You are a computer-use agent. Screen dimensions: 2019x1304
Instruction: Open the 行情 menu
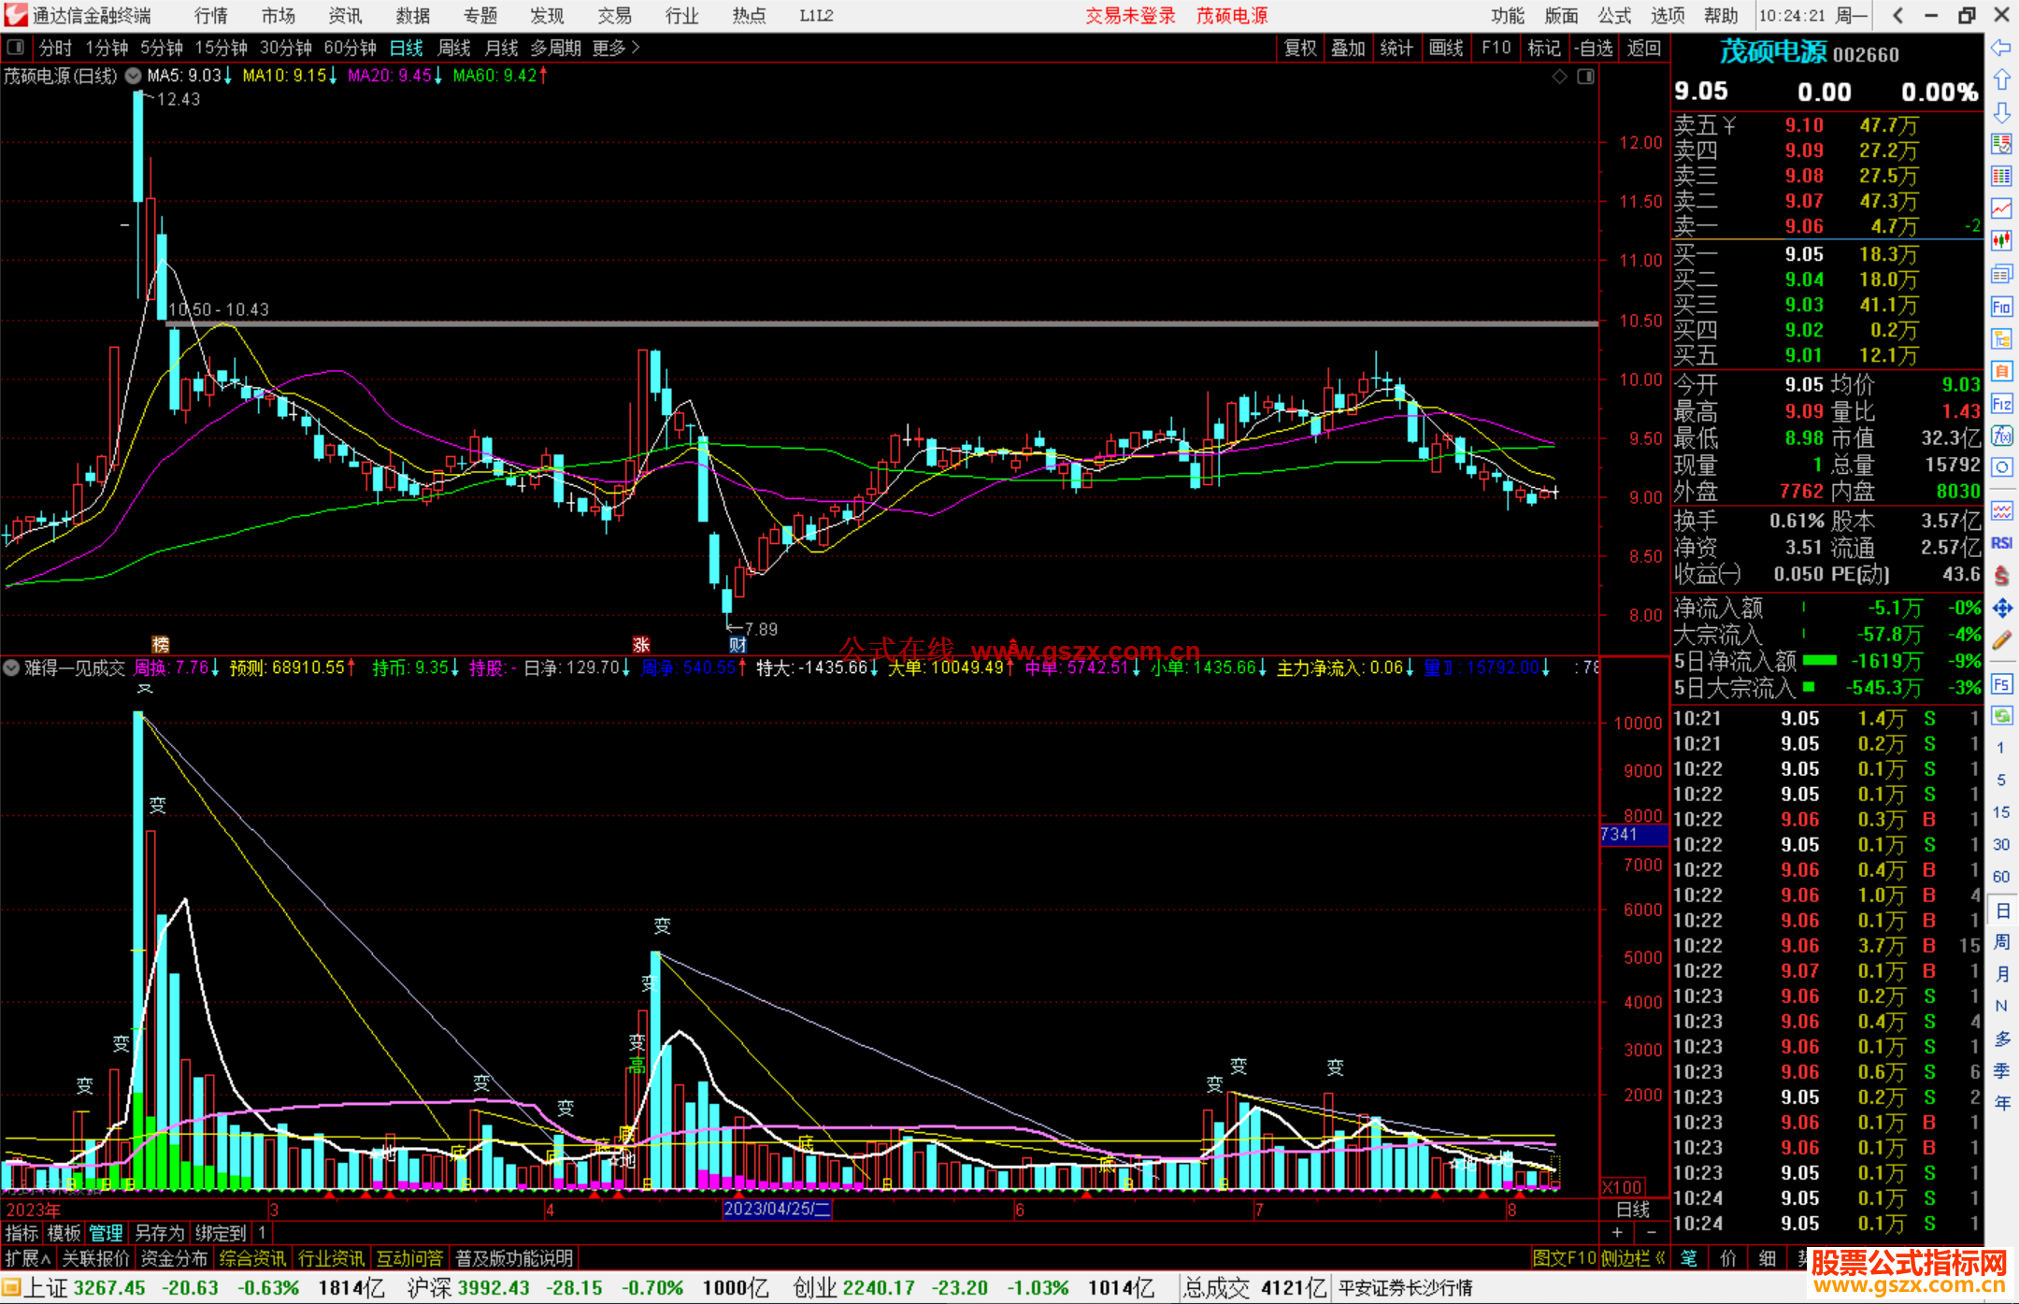point(211,16)
